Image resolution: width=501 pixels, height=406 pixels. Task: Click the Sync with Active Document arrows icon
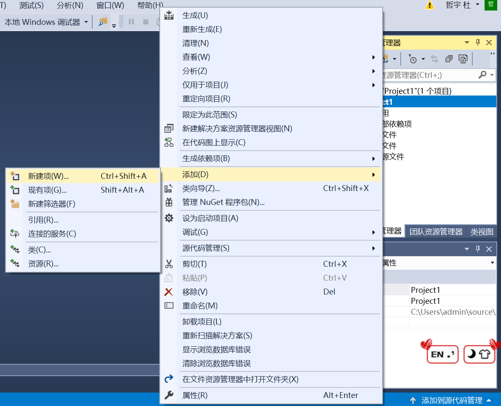click(x=434, y=59)
